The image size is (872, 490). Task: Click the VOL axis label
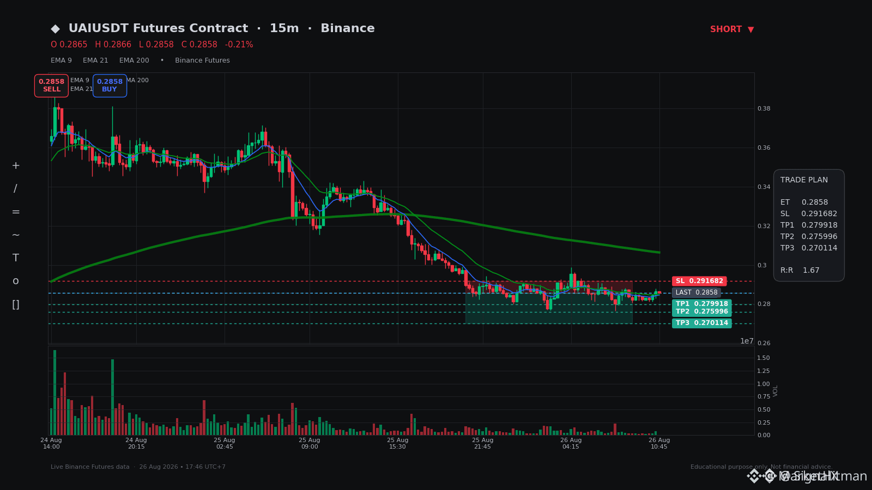click(x=776, y=390)
